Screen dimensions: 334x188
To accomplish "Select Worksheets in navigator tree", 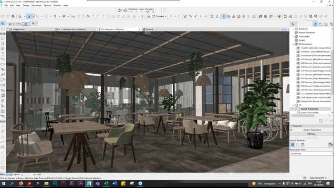I will pos(304,36).
